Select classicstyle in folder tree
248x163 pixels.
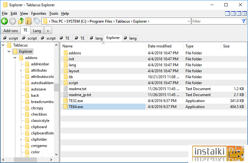pos(40,121)
